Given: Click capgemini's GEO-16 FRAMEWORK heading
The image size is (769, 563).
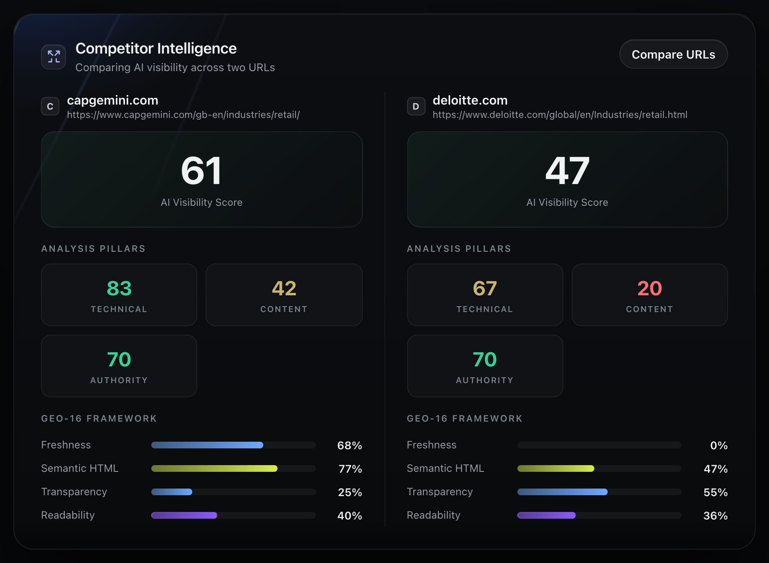Looking at the screenshot, I should (99, 419).
